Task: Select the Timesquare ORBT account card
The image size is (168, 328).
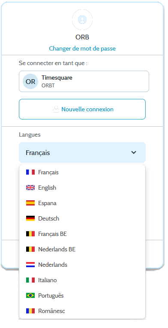Action: pyautogui.click(x=84, y=81)
